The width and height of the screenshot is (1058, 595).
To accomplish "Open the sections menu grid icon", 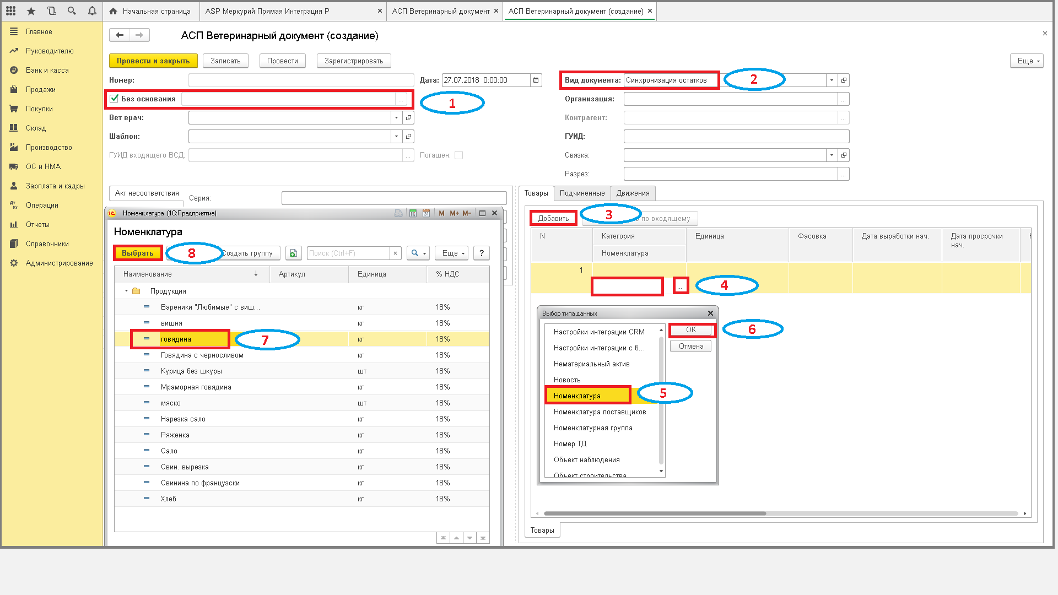I will click(11, 10).
